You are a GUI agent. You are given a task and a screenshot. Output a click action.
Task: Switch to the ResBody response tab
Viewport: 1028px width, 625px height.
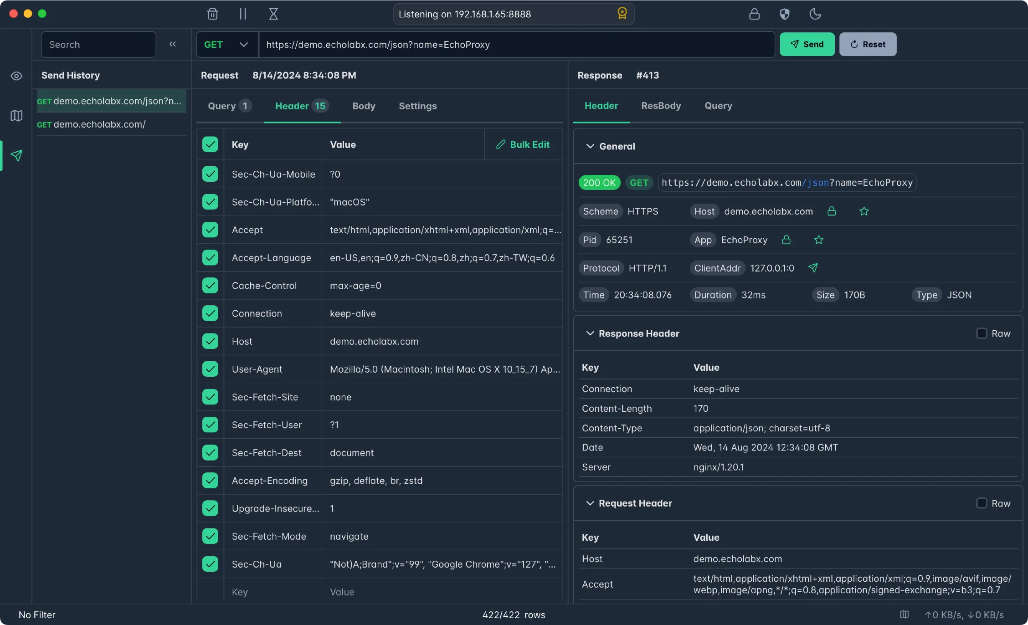[661, 106]
